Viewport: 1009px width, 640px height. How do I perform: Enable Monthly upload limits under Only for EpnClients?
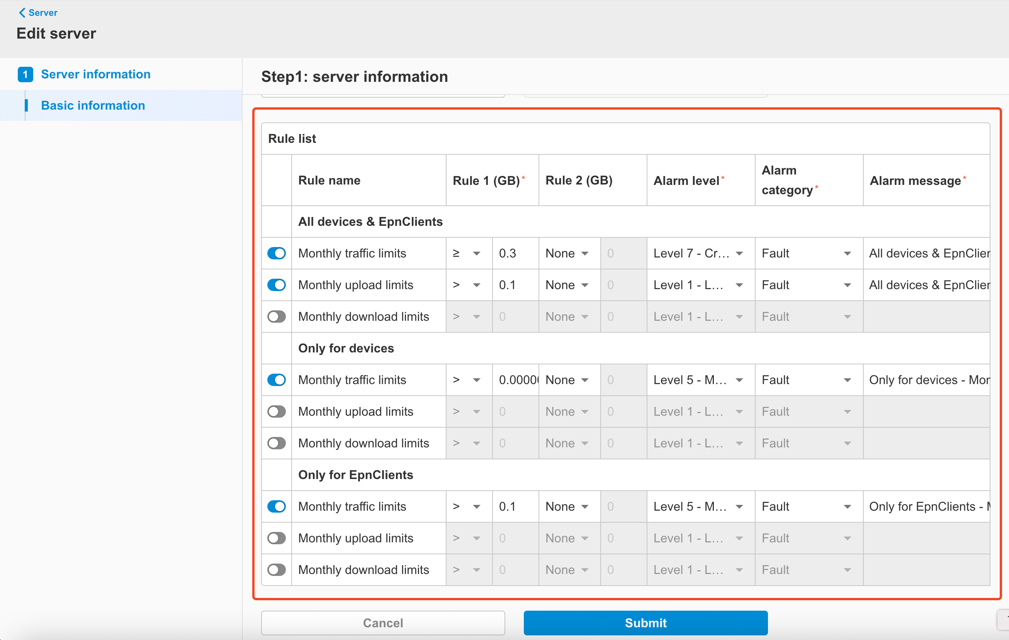(276, 538)
